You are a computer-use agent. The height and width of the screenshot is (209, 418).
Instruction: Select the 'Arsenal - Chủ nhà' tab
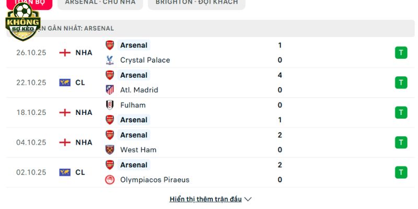click(x=100, y=3)
